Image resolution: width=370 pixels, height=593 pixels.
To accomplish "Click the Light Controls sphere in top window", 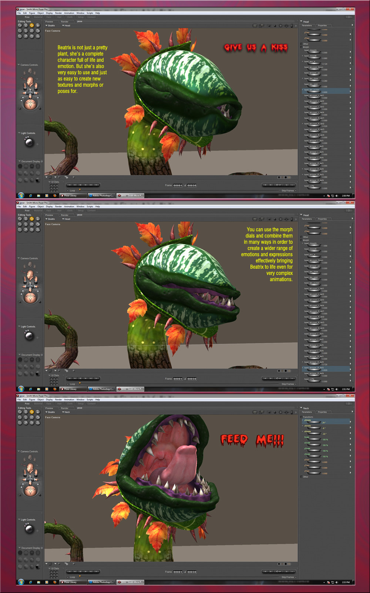I will [29, 142].
